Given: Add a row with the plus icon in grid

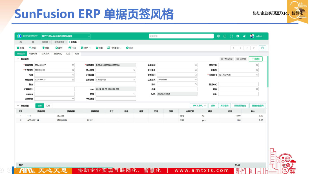Looking at the screenshot, I should [x=21, y=111].
